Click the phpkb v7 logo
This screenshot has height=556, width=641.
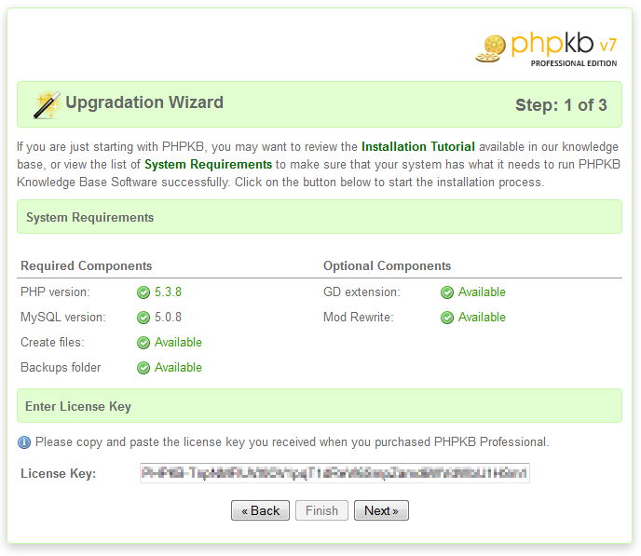(546, 49)
